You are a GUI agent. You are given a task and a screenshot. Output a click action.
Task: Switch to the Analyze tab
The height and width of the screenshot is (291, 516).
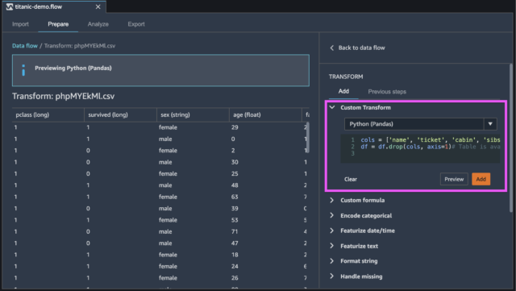(x=98, y=24)
